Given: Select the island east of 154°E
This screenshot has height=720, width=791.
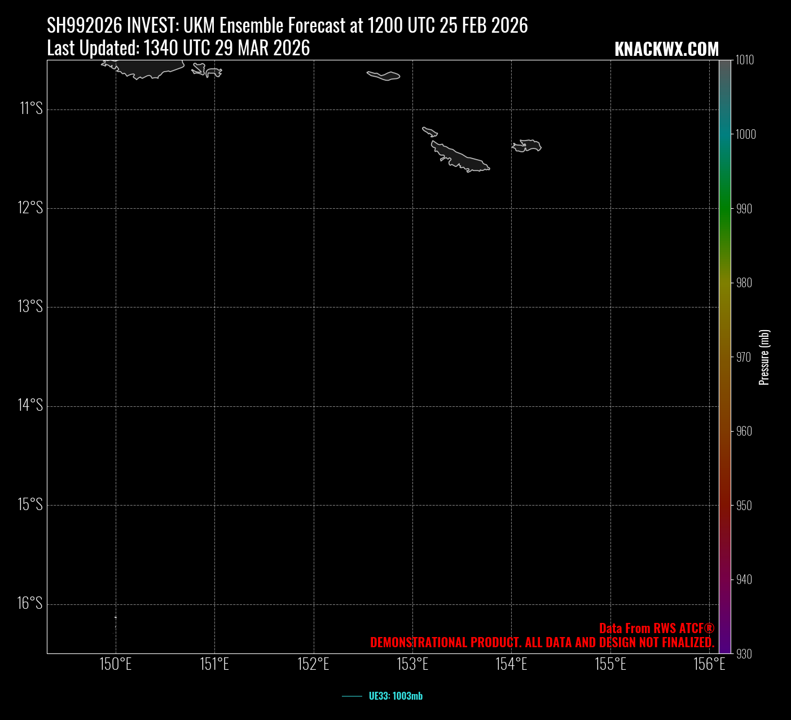Looking at the screenshot, I should 528,146.
